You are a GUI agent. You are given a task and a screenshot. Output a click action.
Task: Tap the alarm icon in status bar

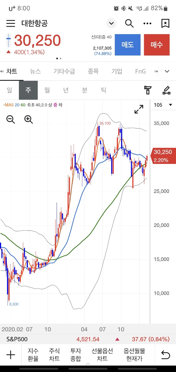pyautogui.click(x=116, y=8)
